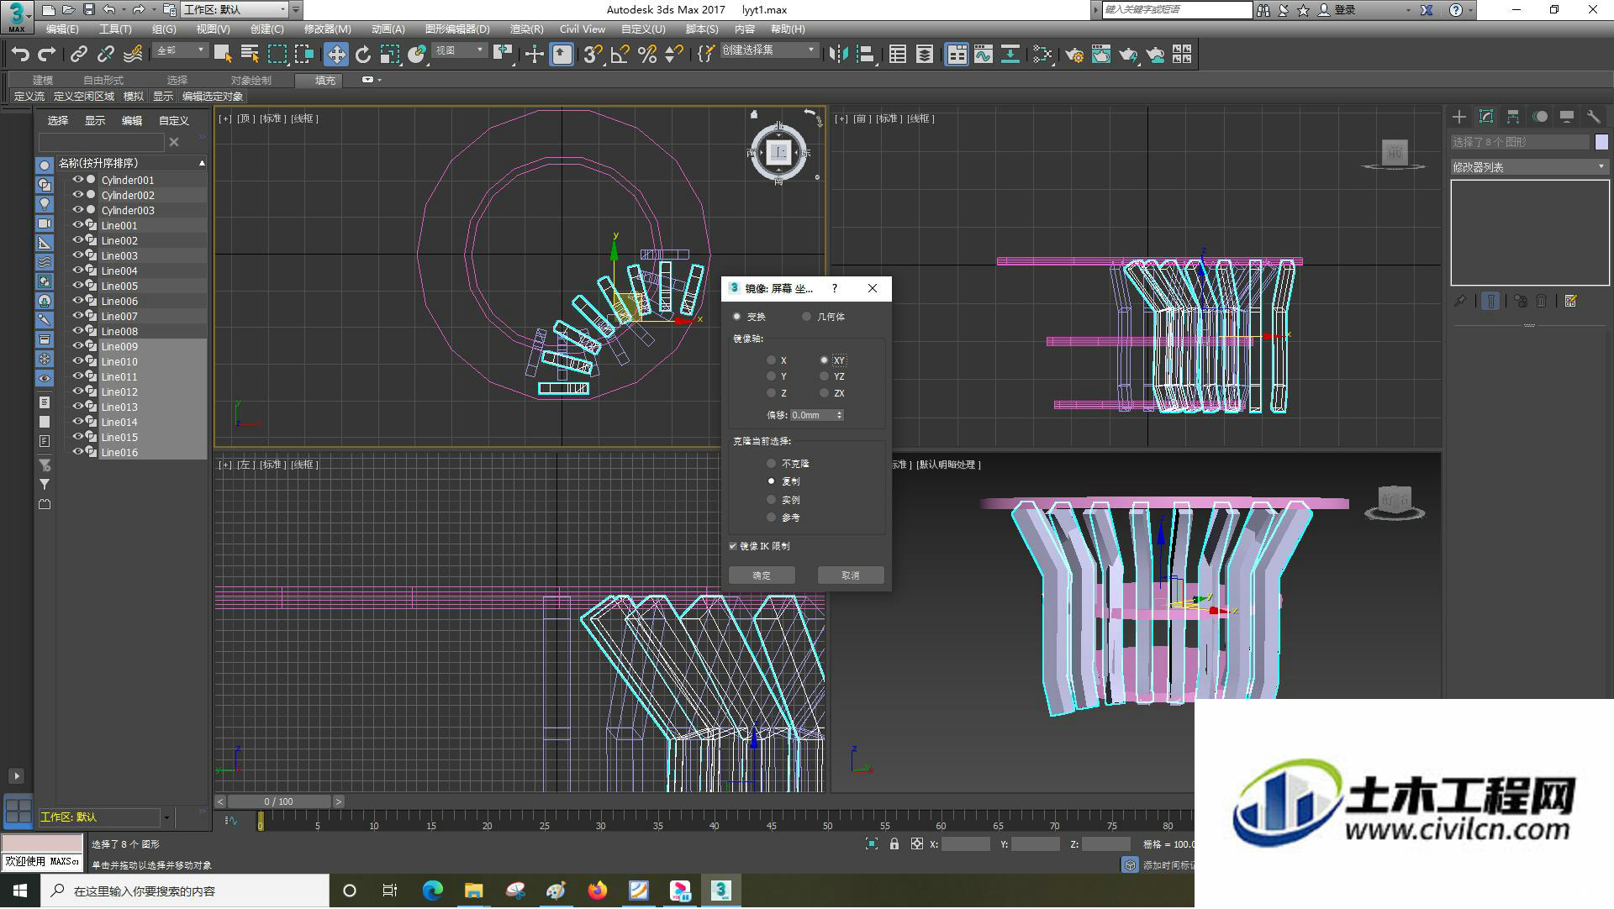This screenshot has height=909, width=1614.
Task: Choose the 实例 clone option
Action: click(771, 500)
